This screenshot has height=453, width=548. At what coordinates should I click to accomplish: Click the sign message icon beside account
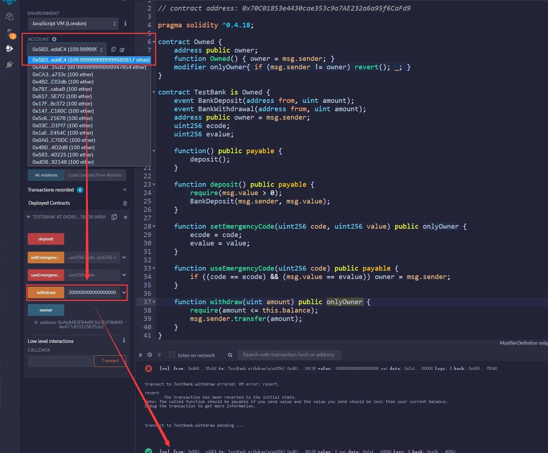pyautogui.click(x=122, y=50)
